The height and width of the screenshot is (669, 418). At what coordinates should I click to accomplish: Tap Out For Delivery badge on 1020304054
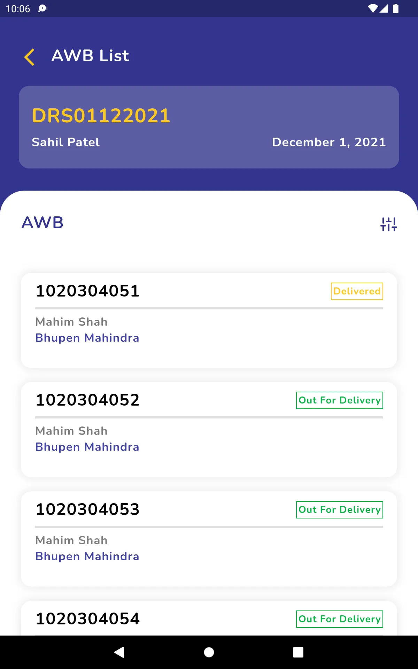(x=340, y=619)
